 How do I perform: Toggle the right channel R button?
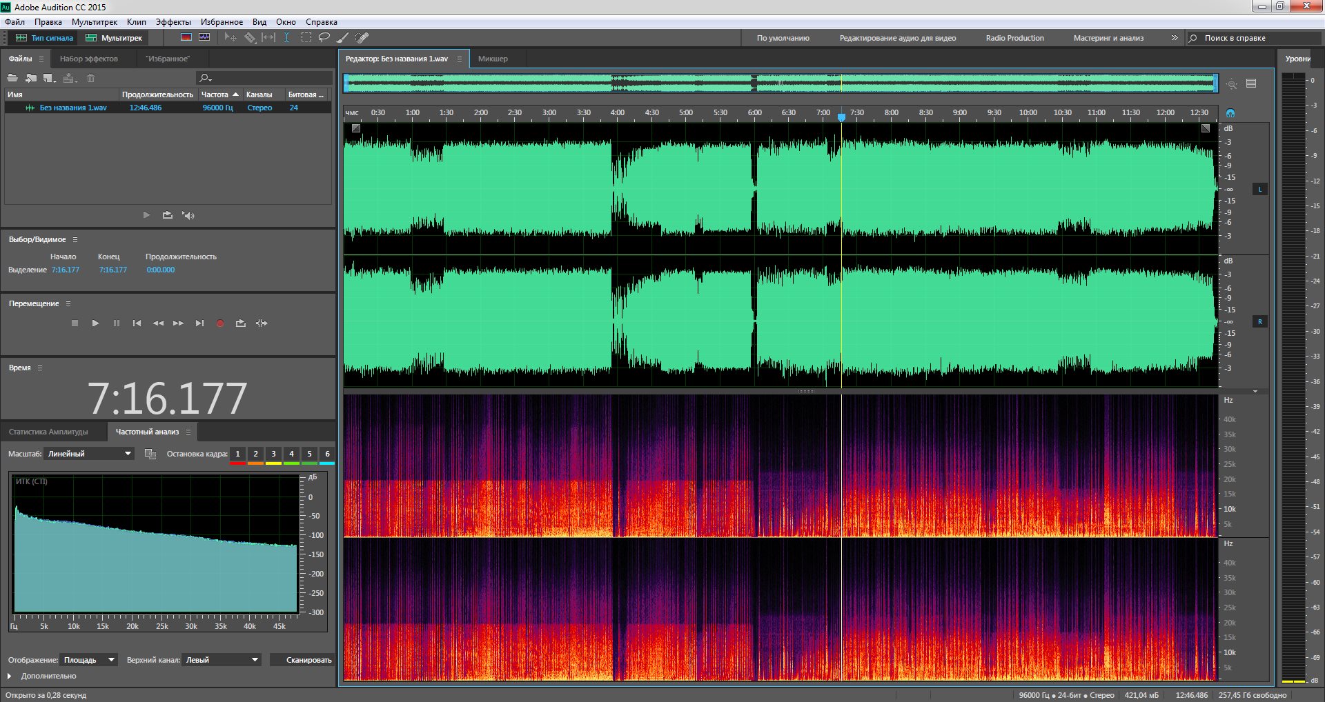[1259, 322]
